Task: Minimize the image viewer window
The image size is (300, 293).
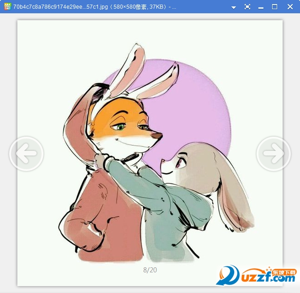Action: 261,8
